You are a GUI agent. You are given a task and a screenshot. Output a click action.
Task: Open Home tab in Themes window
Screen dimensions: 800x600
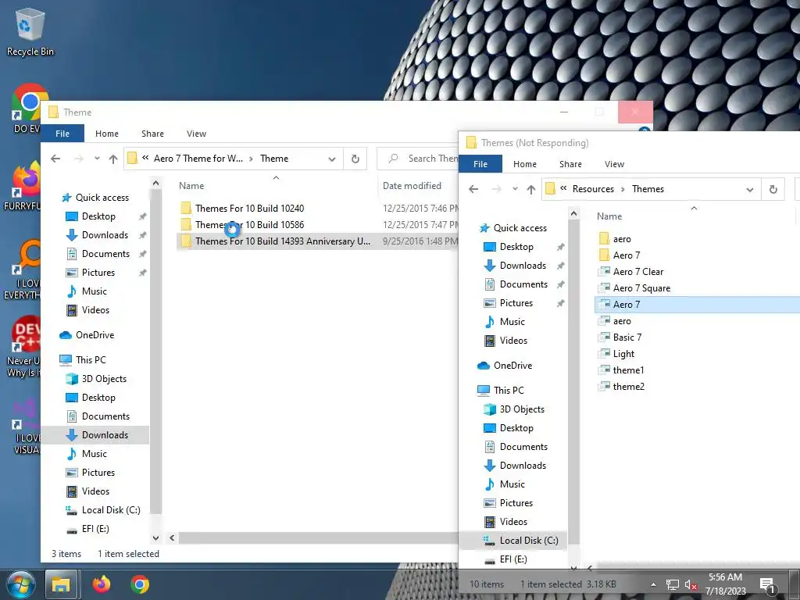(x=525, y=164)
